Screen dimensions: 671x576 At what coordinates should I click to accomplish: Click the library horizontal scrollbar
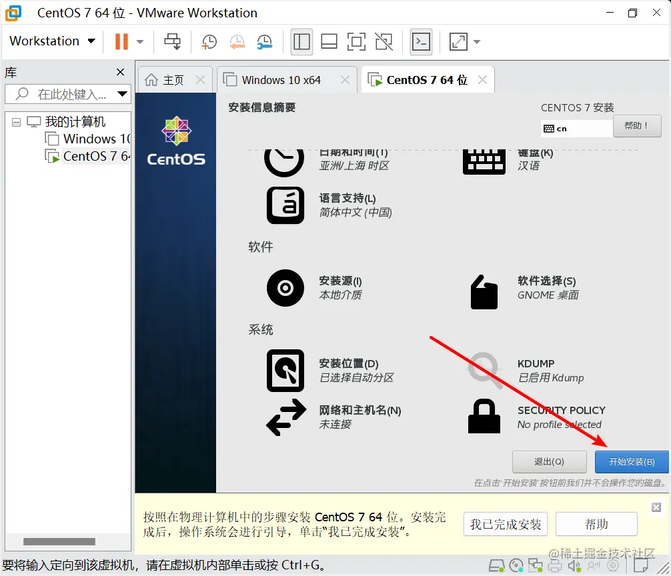click(59, 541)
